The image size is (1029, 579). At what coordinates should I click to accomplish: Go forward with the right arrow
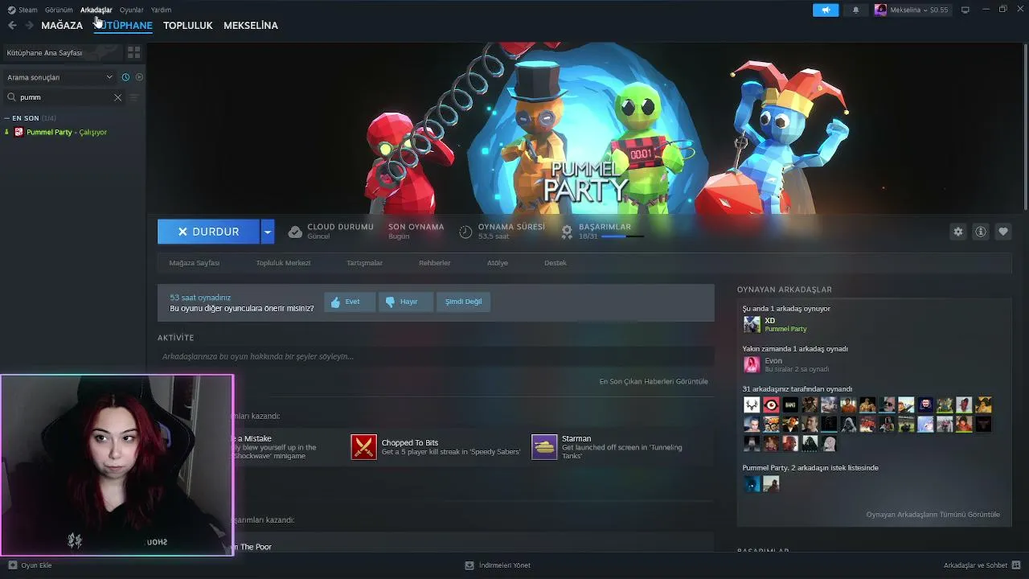(29, 26)
